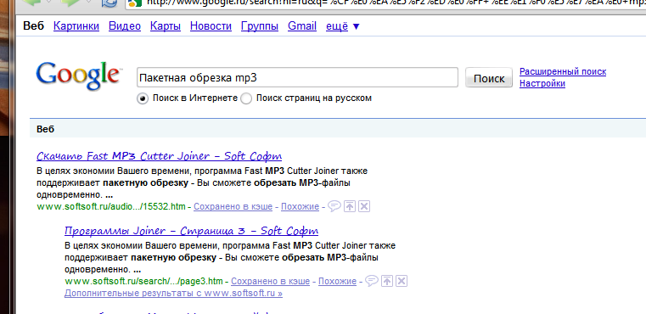
Task: Select the 'Поиск страниц на русском' radio button
Action: coord(246,99)
